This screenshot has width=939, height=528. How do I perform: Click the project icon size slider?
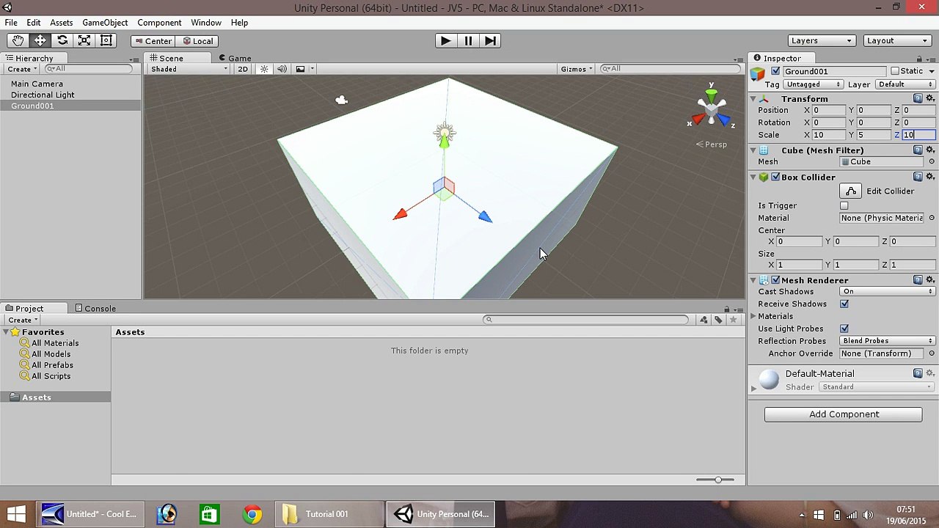[718, 480]
